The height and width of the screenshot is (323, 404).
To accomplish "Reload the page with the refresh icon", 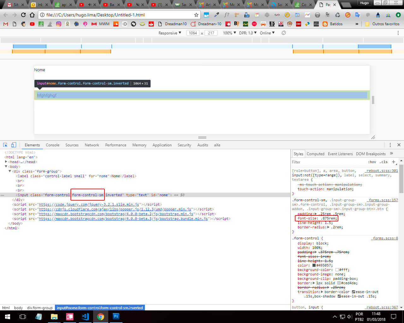I will (x=23, y=15).
